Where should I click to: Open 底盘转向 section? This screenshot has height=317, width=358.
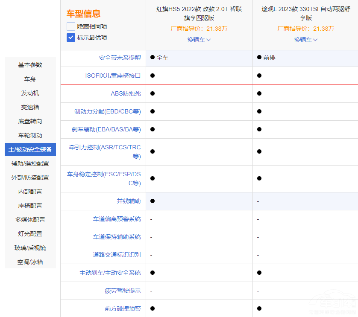point(30,121)
